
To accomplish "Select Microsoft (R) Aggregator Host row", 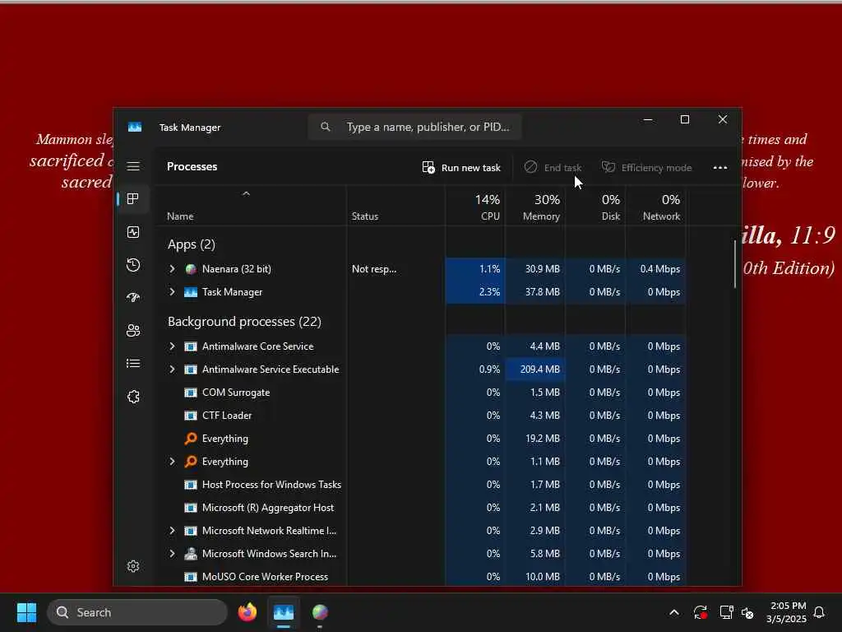I will point(421,508).
